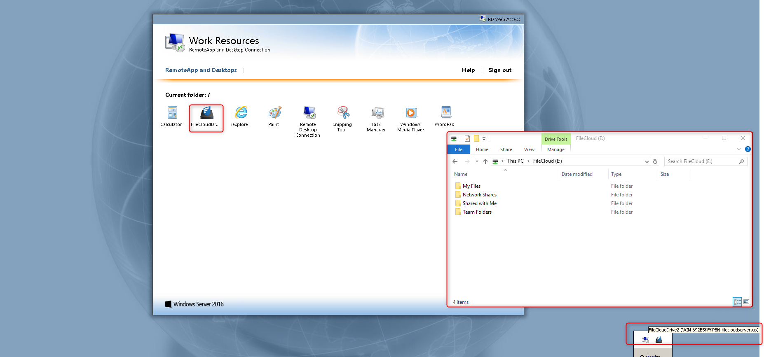
Task: Click the Search FileCloud (E:) field
Action: [x=702, y=161]
